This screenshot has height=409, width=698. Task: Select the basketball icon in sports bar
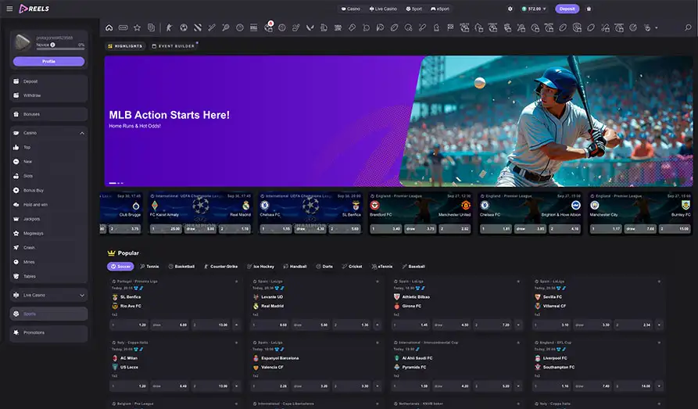click(x=240, y=27)
